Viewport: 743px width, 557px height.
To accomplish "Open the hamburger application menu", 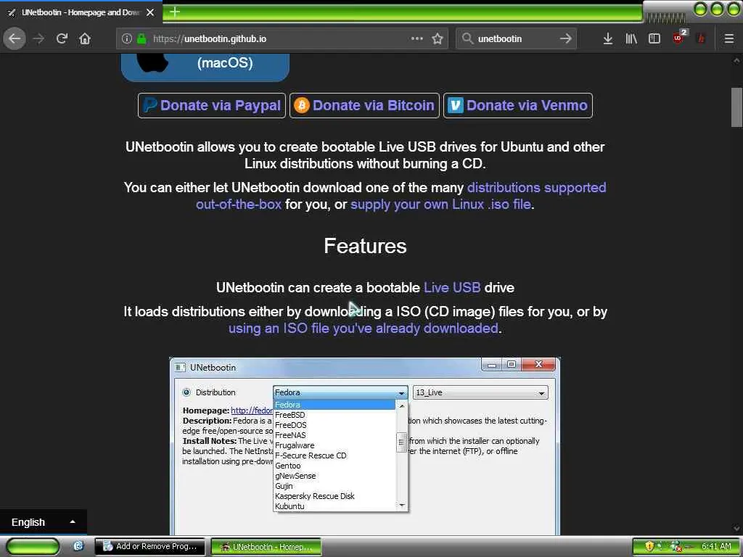I will [x=728, y=39].
